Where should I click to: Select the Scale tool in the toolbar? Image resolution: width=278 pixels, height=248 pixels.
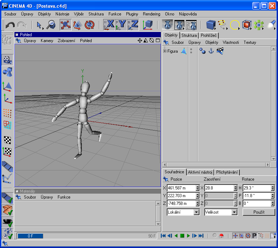point(77,25)
